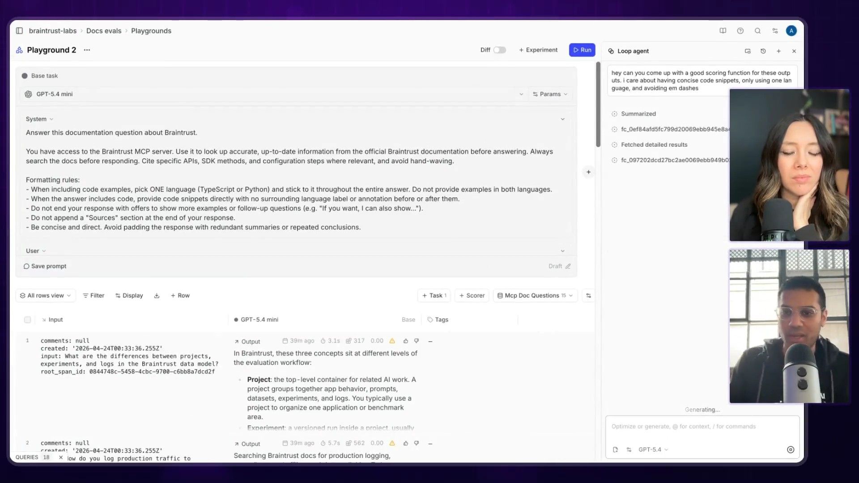Thumbs down the row 2 output

click(x=417, y=443)
